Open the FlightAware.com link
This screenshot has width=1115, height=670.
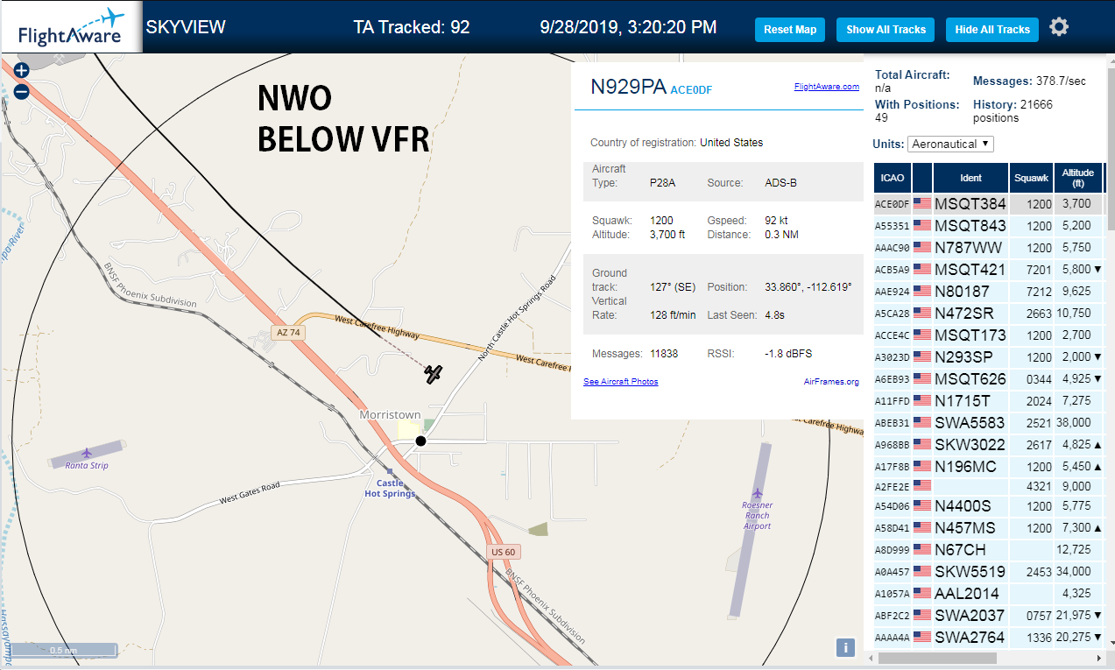tap(827, 87)
